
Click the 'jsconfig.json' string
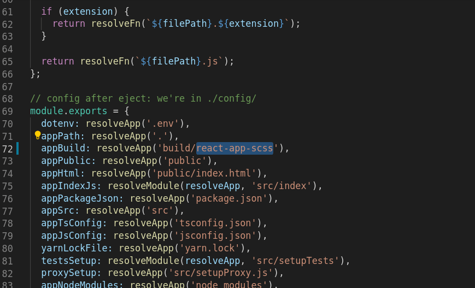coord(215,236)
